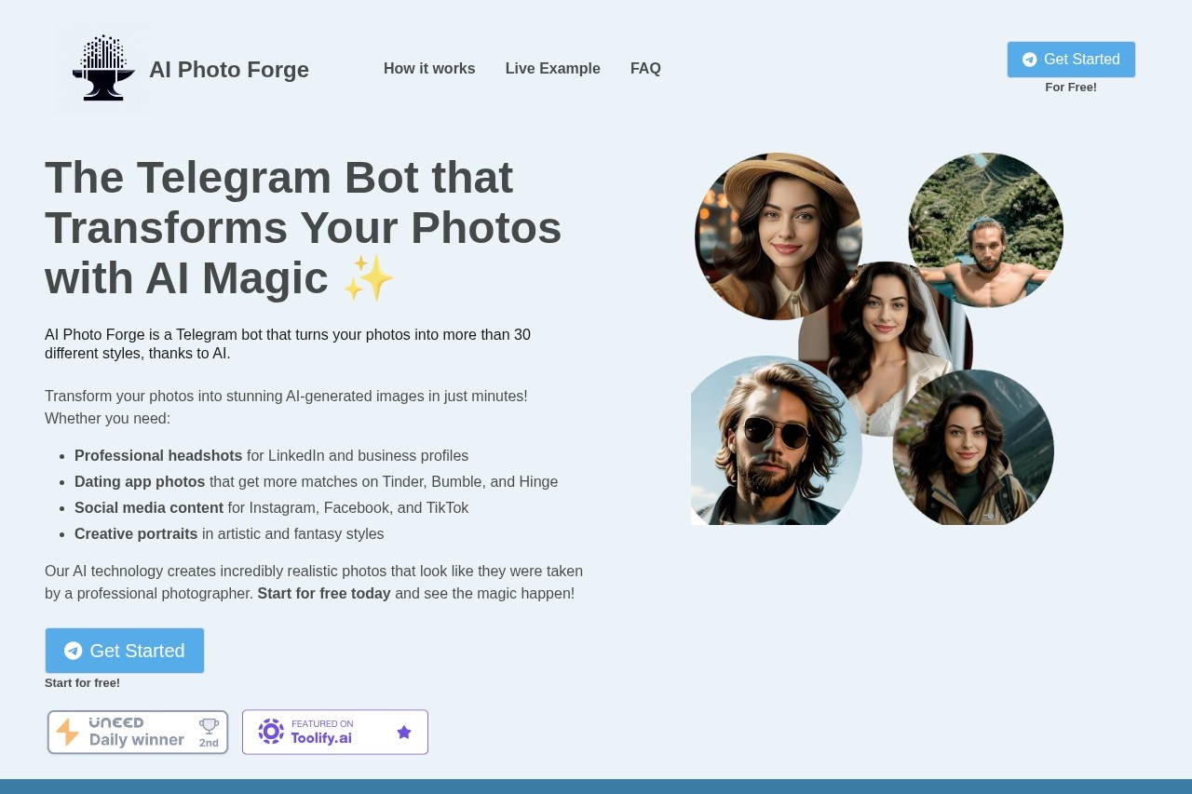Click the top-right Get Started button

1071,60
